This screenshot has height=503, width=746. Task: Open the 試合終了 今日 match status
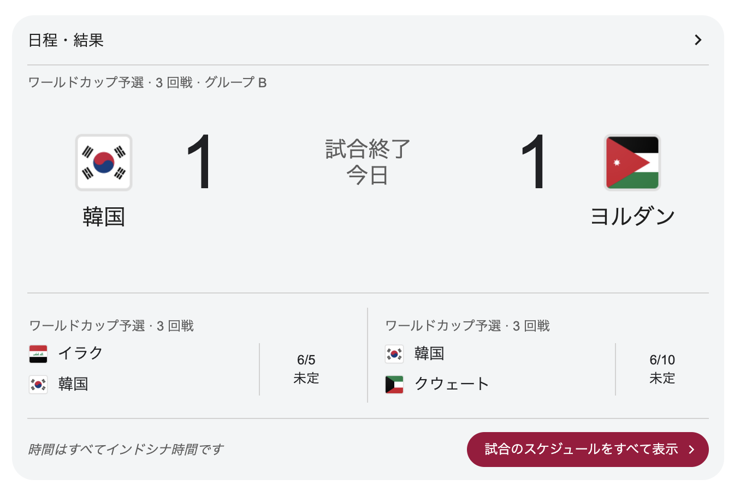[x=368, y=162]
